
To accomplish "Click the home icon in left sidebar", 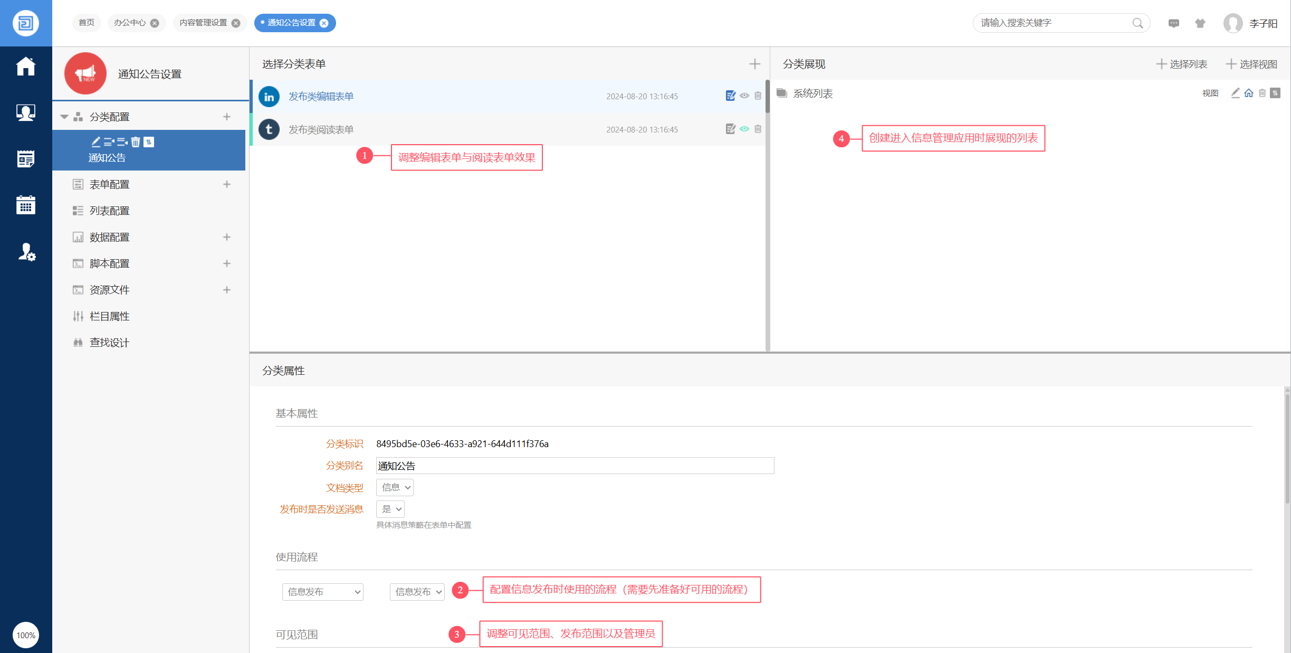I will pos(25,67).
